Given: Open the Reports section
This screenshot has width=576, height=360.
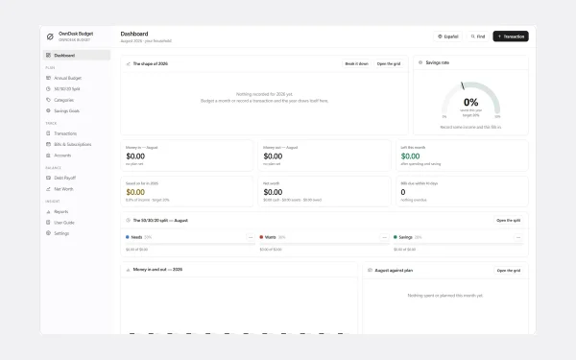Looking at the screenshot, I should [x=77, y=211].
